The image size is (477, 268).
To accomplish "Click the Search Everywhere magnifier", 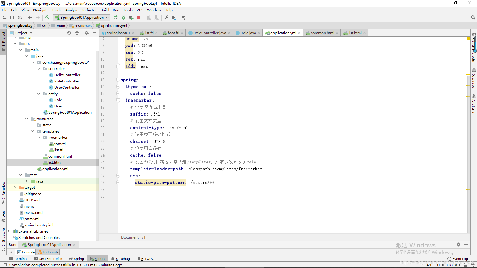I will [473, 18].
